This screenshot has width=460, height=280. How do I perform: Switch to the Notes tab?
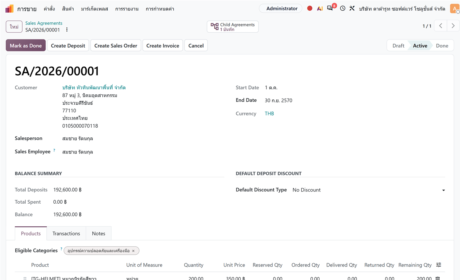click(99, 233)
